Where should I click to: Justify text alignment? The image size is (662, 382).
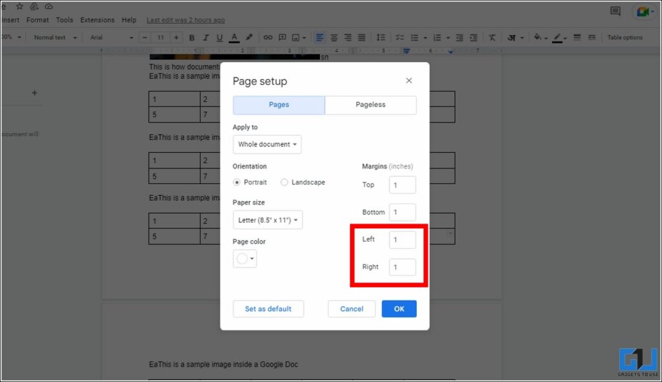(x=362, y=37)
